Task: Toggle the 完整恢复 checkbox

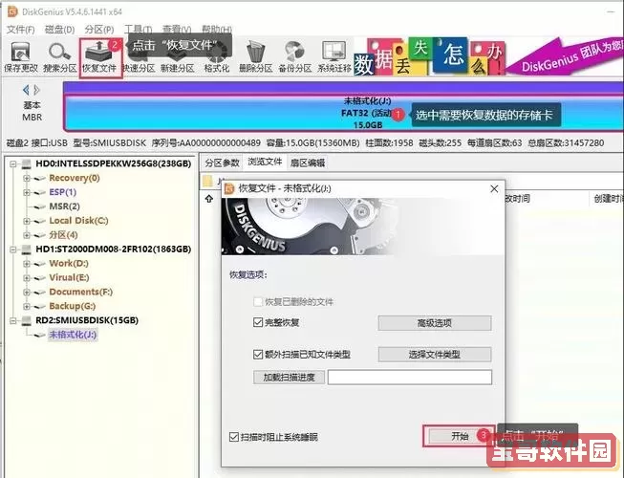Action: [258, 322]
